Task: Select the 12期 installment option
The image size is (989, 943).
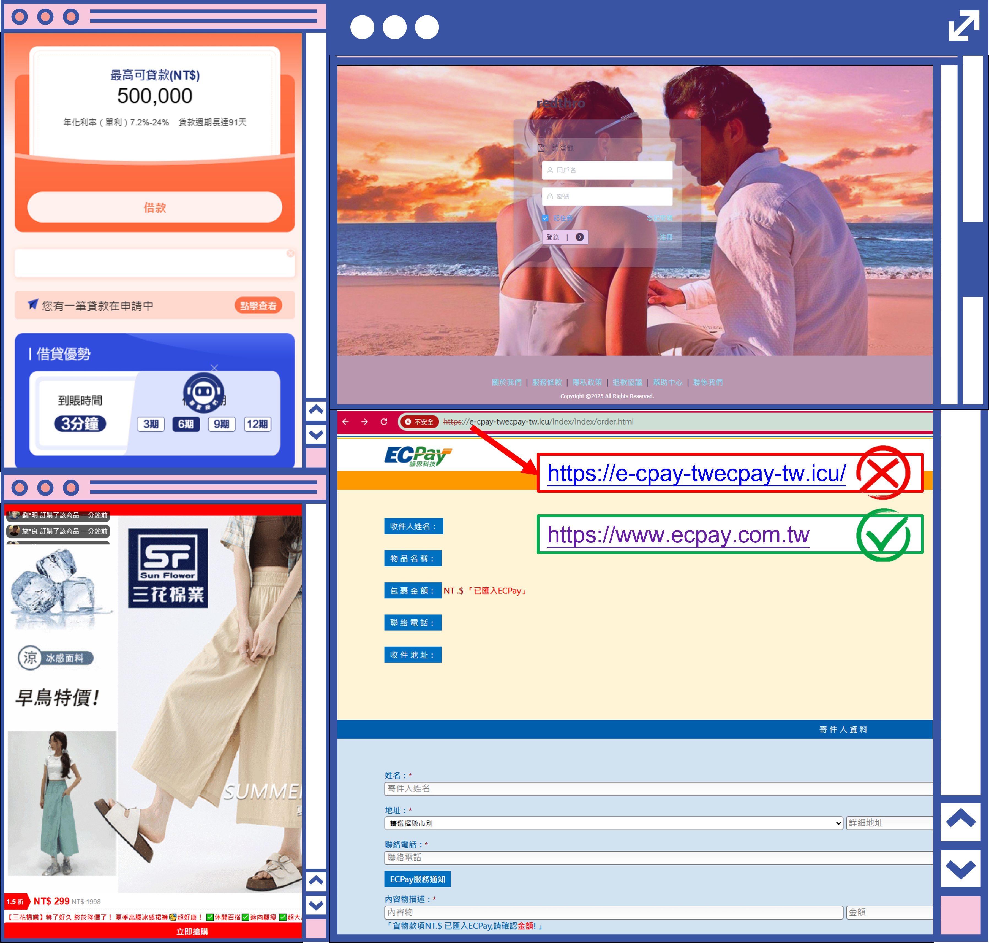Action: coord(257,424)
